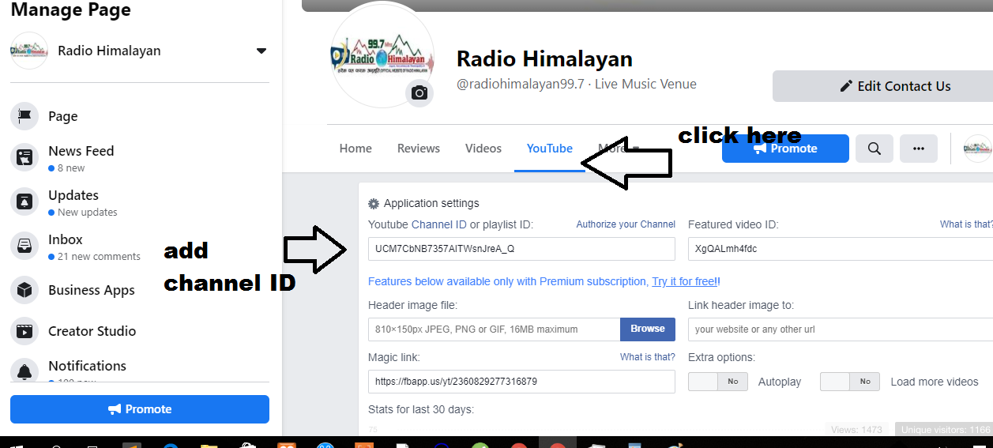The image size is (993, 448).
Task: Focus the Link header image to field
Action: [841, 329]
